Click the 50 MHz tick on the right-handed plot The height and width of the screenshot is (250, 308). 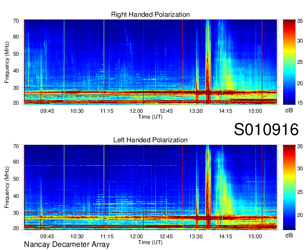click(16, 54)
